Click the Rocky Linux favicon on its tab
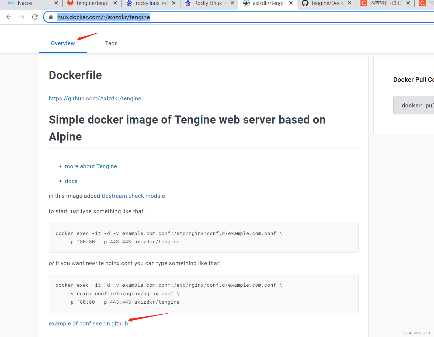Image resolution: width=434 pixels, height=337 pixels. point(188,3)
